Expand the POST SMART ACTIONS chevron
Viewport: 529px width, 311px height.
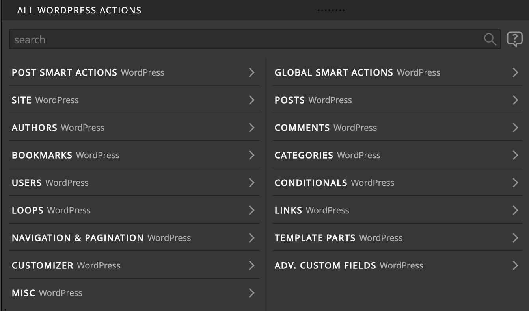tap(252, 72)
